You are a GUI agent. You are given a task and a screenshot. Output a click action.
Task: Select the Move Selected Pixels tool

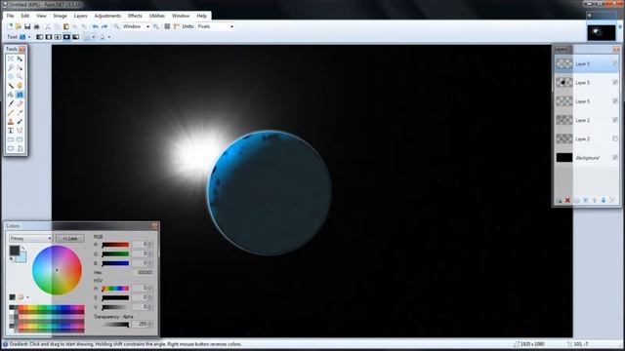click(20, 58)
